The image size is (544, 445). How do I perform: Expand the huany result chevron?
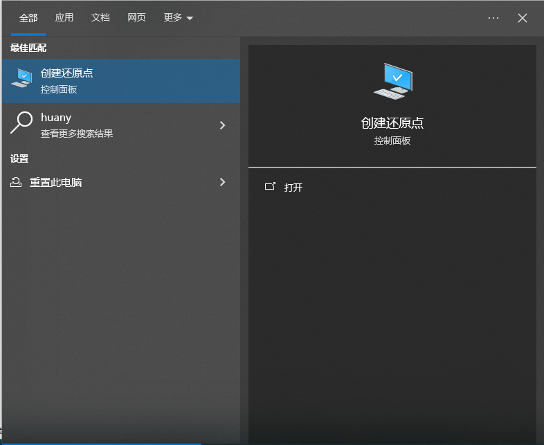pyautogui.click(x=222, y=125)
